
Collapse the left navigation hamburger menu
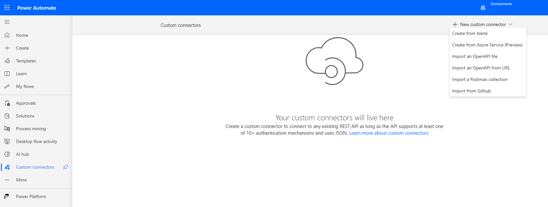coord(7,22)
